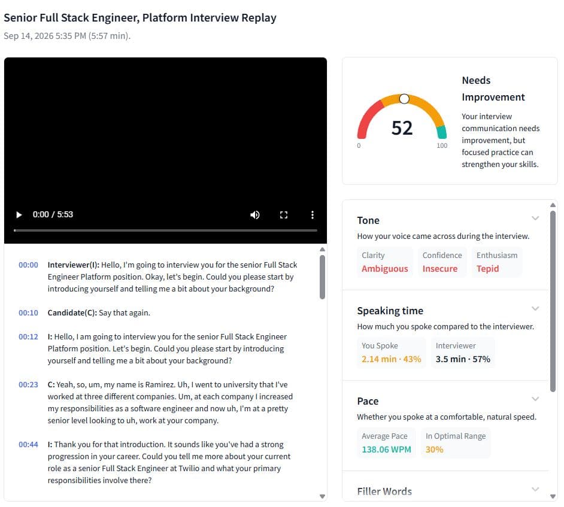The image size is (564, 507).
Task: Click the Interviewer 3.5 min card
Action: (463, 353)
